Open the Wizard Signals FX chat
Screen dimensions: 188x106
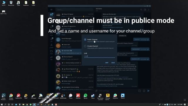coord(74,70)
